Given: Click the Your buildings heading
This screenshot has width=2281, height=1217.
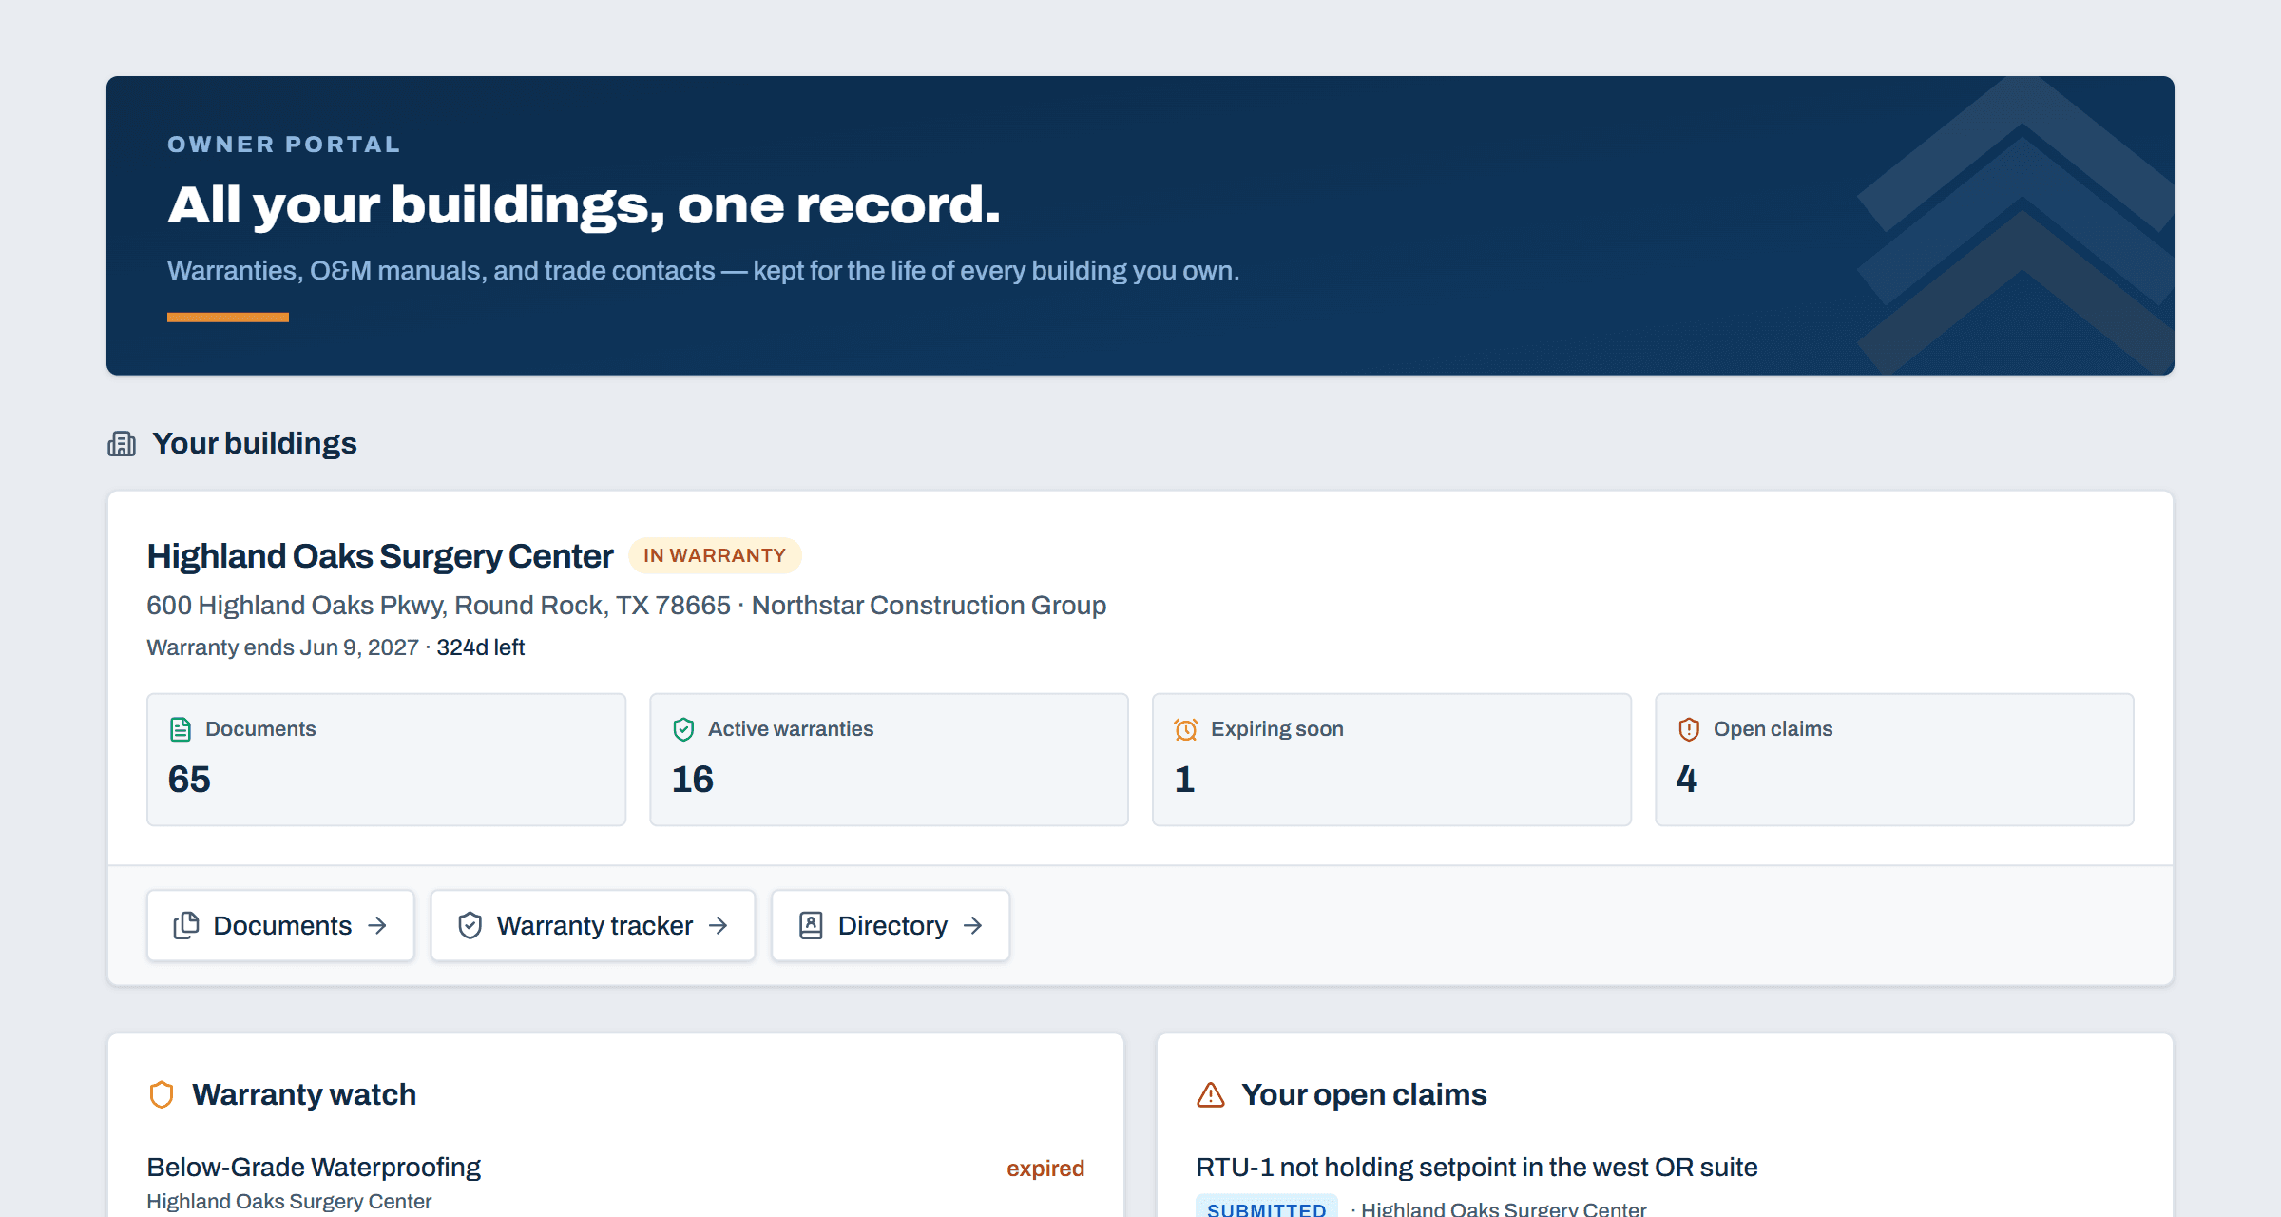Looking at the screenshot, I should click(x=255, y=444).
